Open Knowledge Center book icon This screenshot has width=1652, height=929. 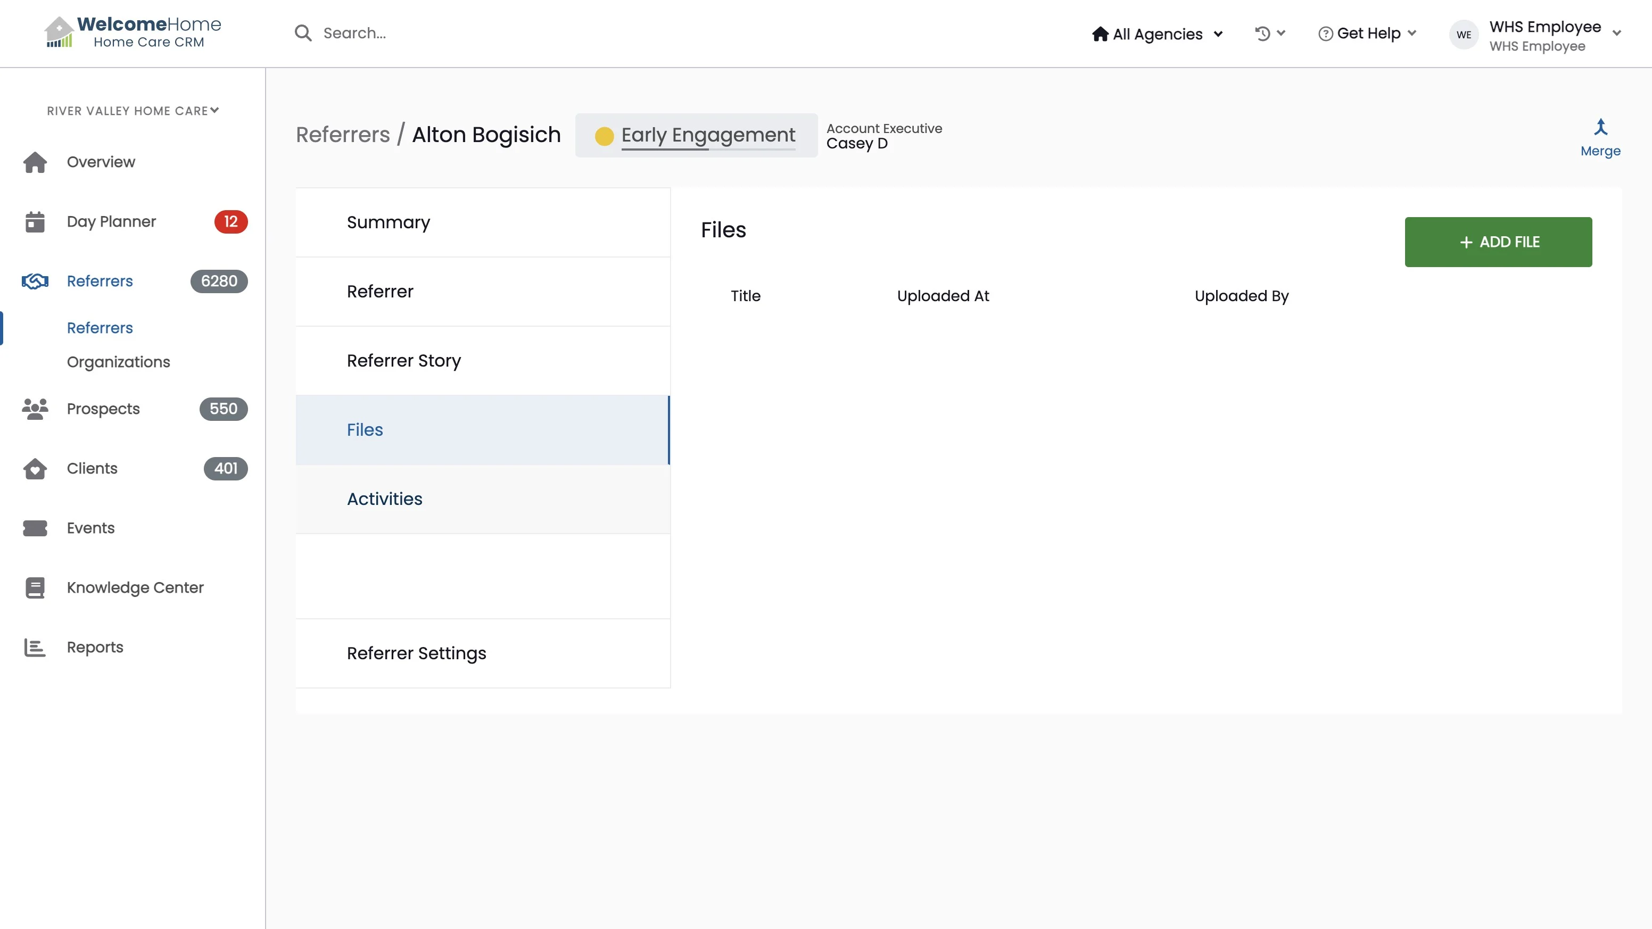pyautogui.click(x=35, y=588)
